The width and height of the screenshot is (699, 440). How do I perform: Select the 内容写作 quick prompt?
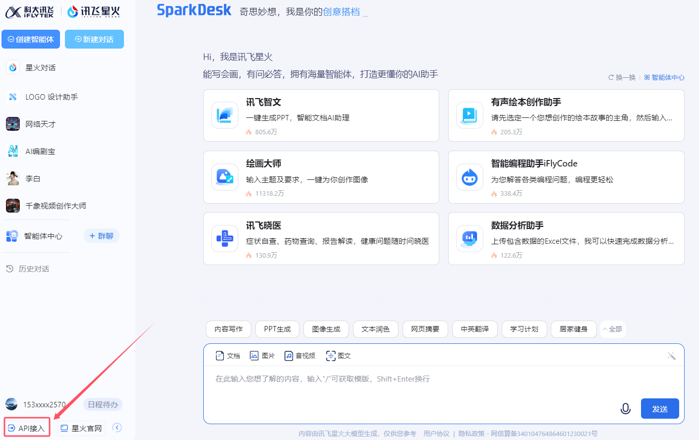coord(229,329)
